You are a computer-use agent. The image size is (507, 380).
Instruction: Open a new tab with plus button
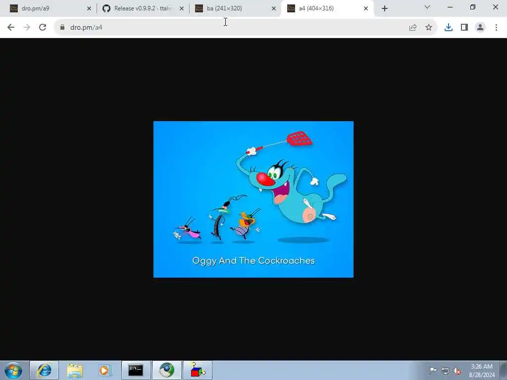(384, 9)
